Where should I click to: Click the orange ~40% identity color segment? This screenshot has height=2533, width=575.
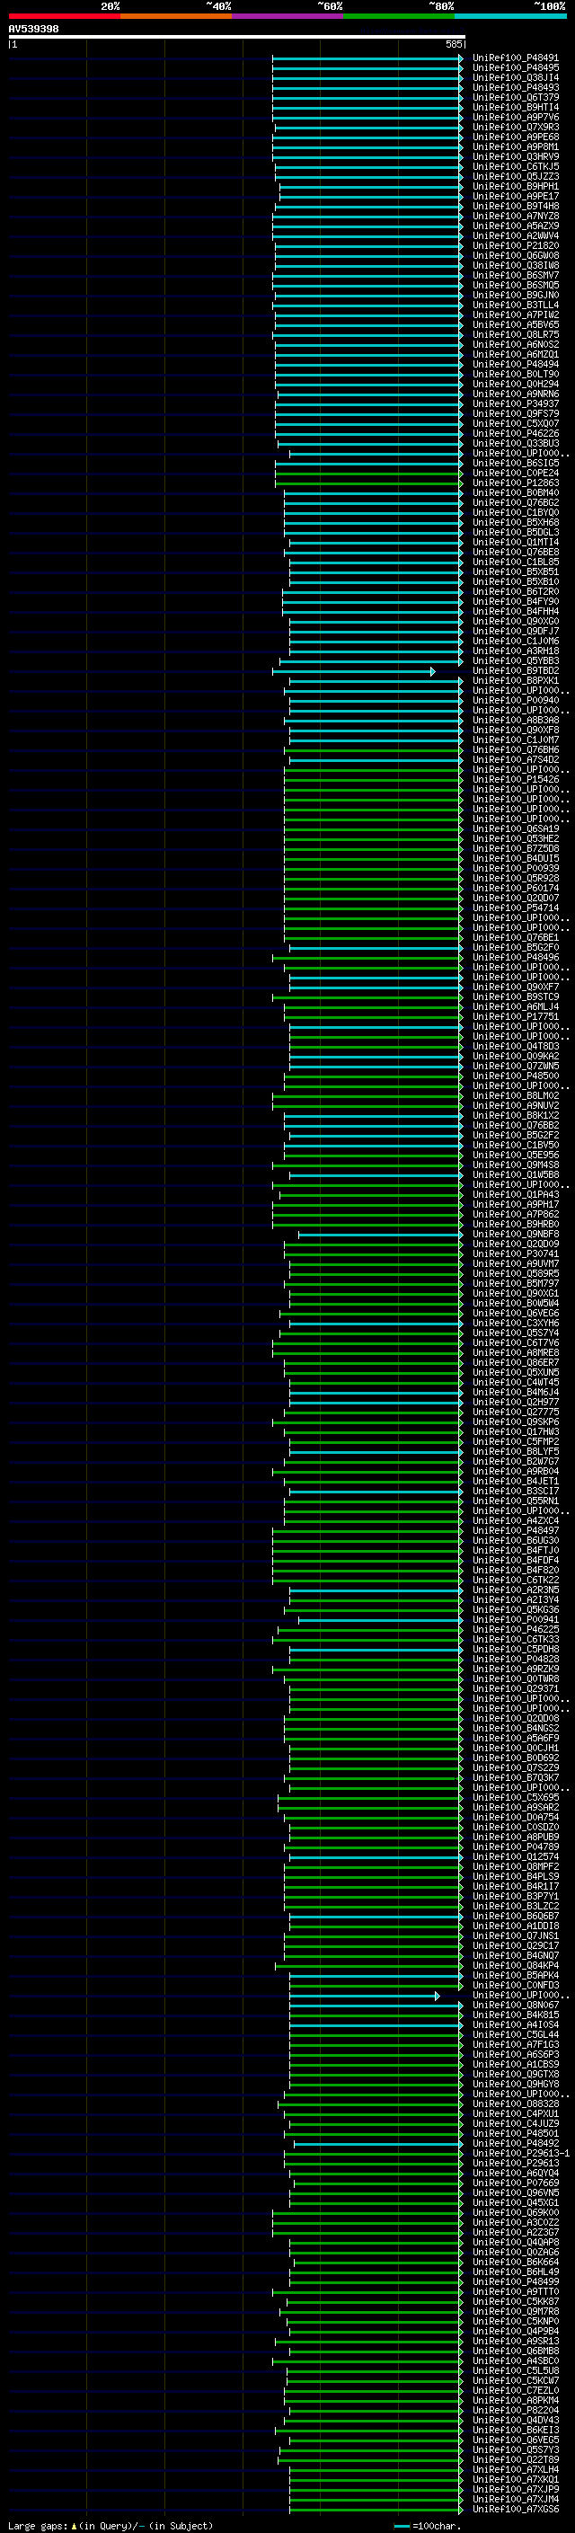[176, 16]
